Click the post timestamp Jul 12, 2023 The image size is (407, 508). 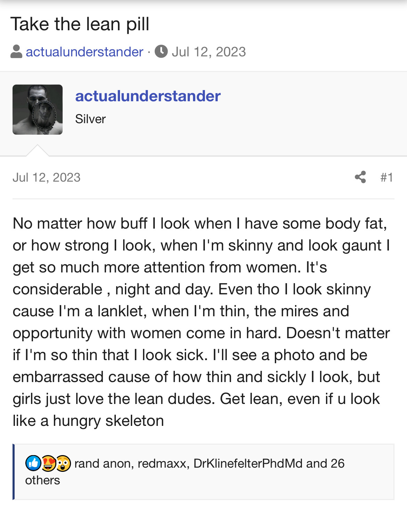(x=47, y=177)
